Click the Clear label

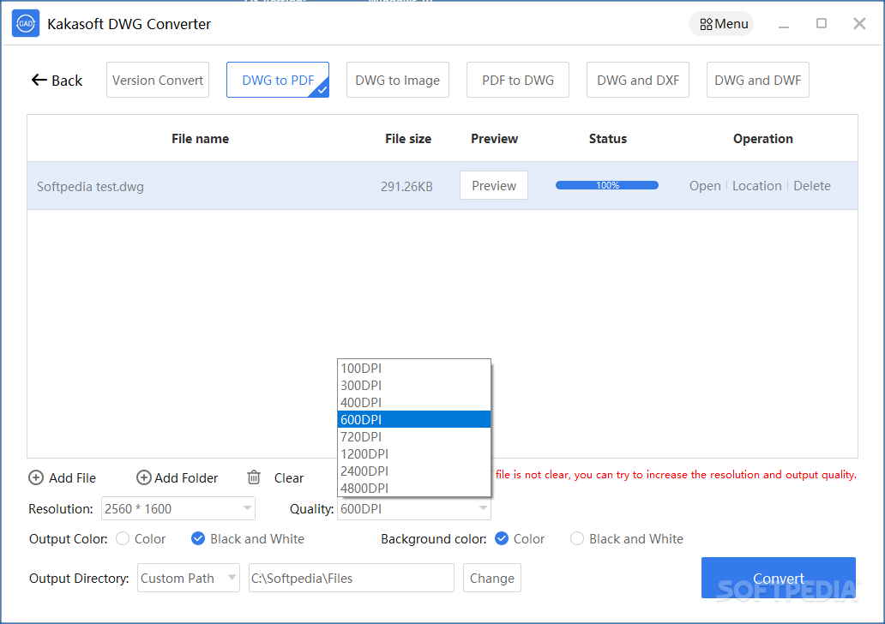[x=289, y=478]
